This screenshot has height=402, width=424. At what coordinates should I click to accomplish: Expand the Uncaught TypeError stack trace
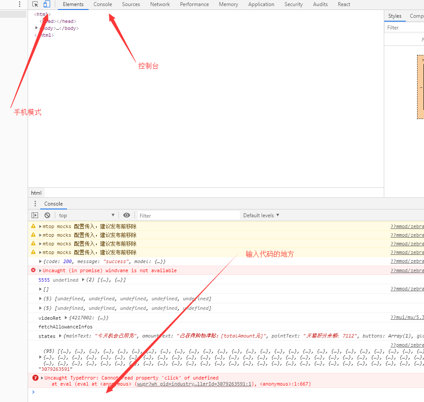(42, 378)
